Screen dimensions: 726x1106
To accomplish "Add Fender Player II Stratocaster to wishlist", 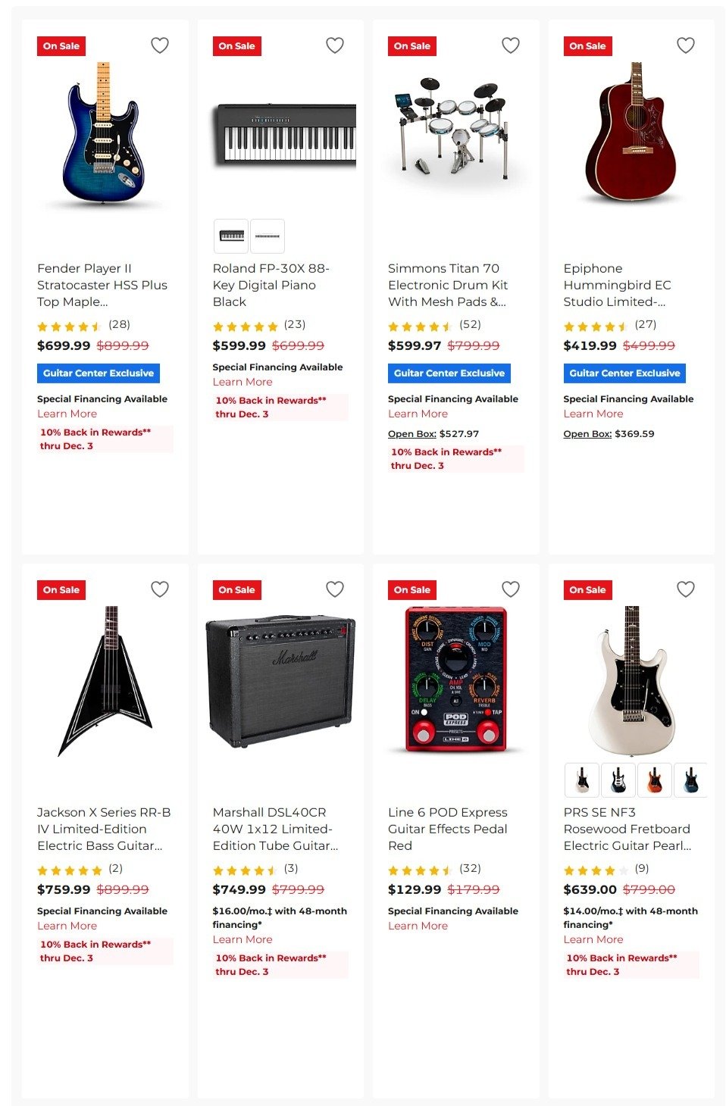I will click(x=160, y=45).
